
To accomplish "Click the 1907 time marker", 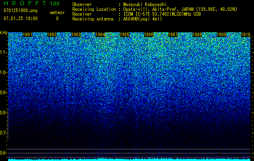I will point(173,35).
